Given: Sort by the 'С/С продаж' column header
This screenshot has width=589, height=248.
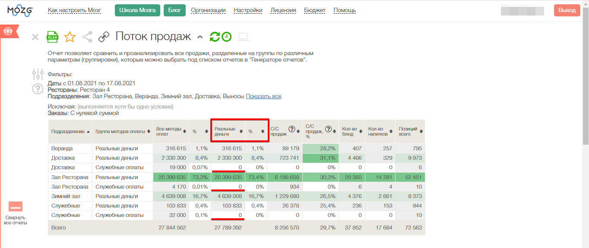Looking at the screenshot, I should tap(285, 131).
